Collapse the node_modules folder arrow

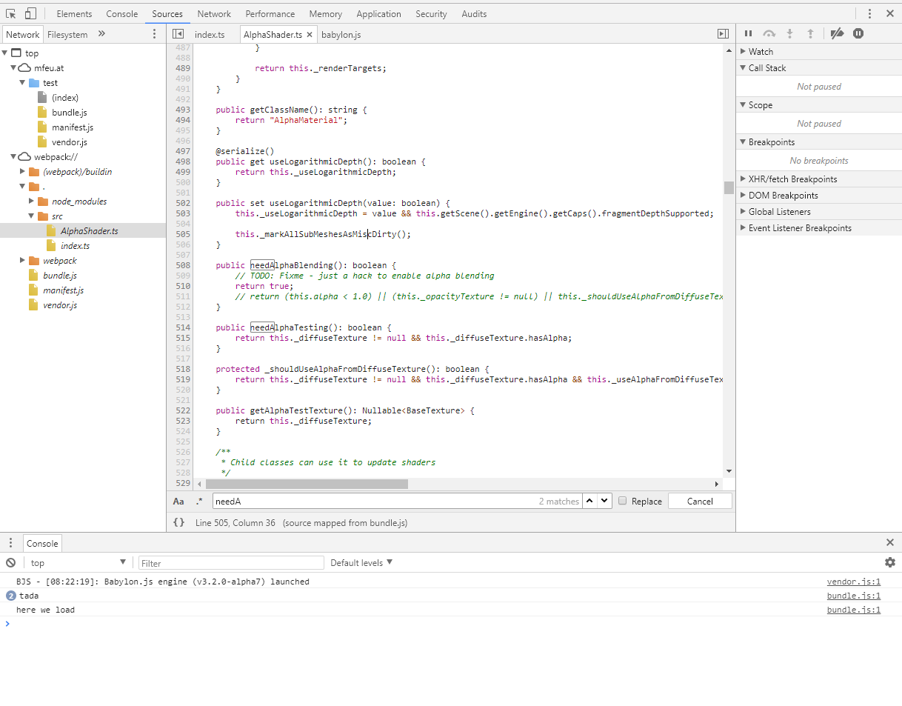click(x=32, y=202)
